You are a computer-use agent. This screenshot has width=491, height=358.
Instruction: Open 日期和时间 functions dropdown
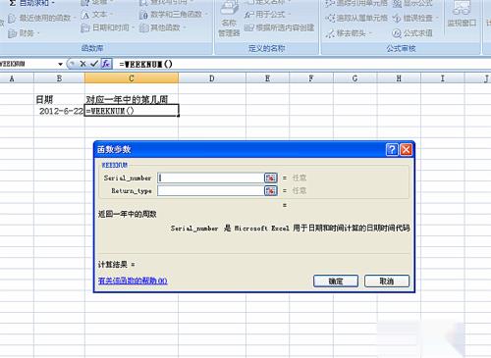tap(108, 27)
